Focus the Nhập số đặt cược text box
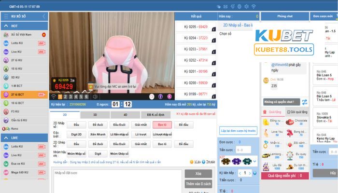 (x=117, y=181)
